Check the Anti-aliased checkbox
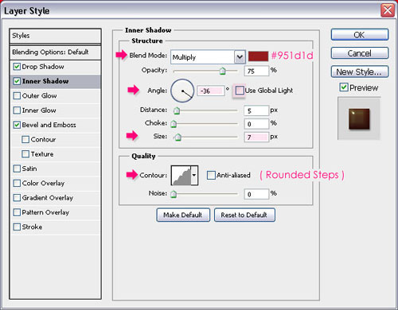Image resolution: width=398 pixels, height=310 pixels. click(211, 175)
